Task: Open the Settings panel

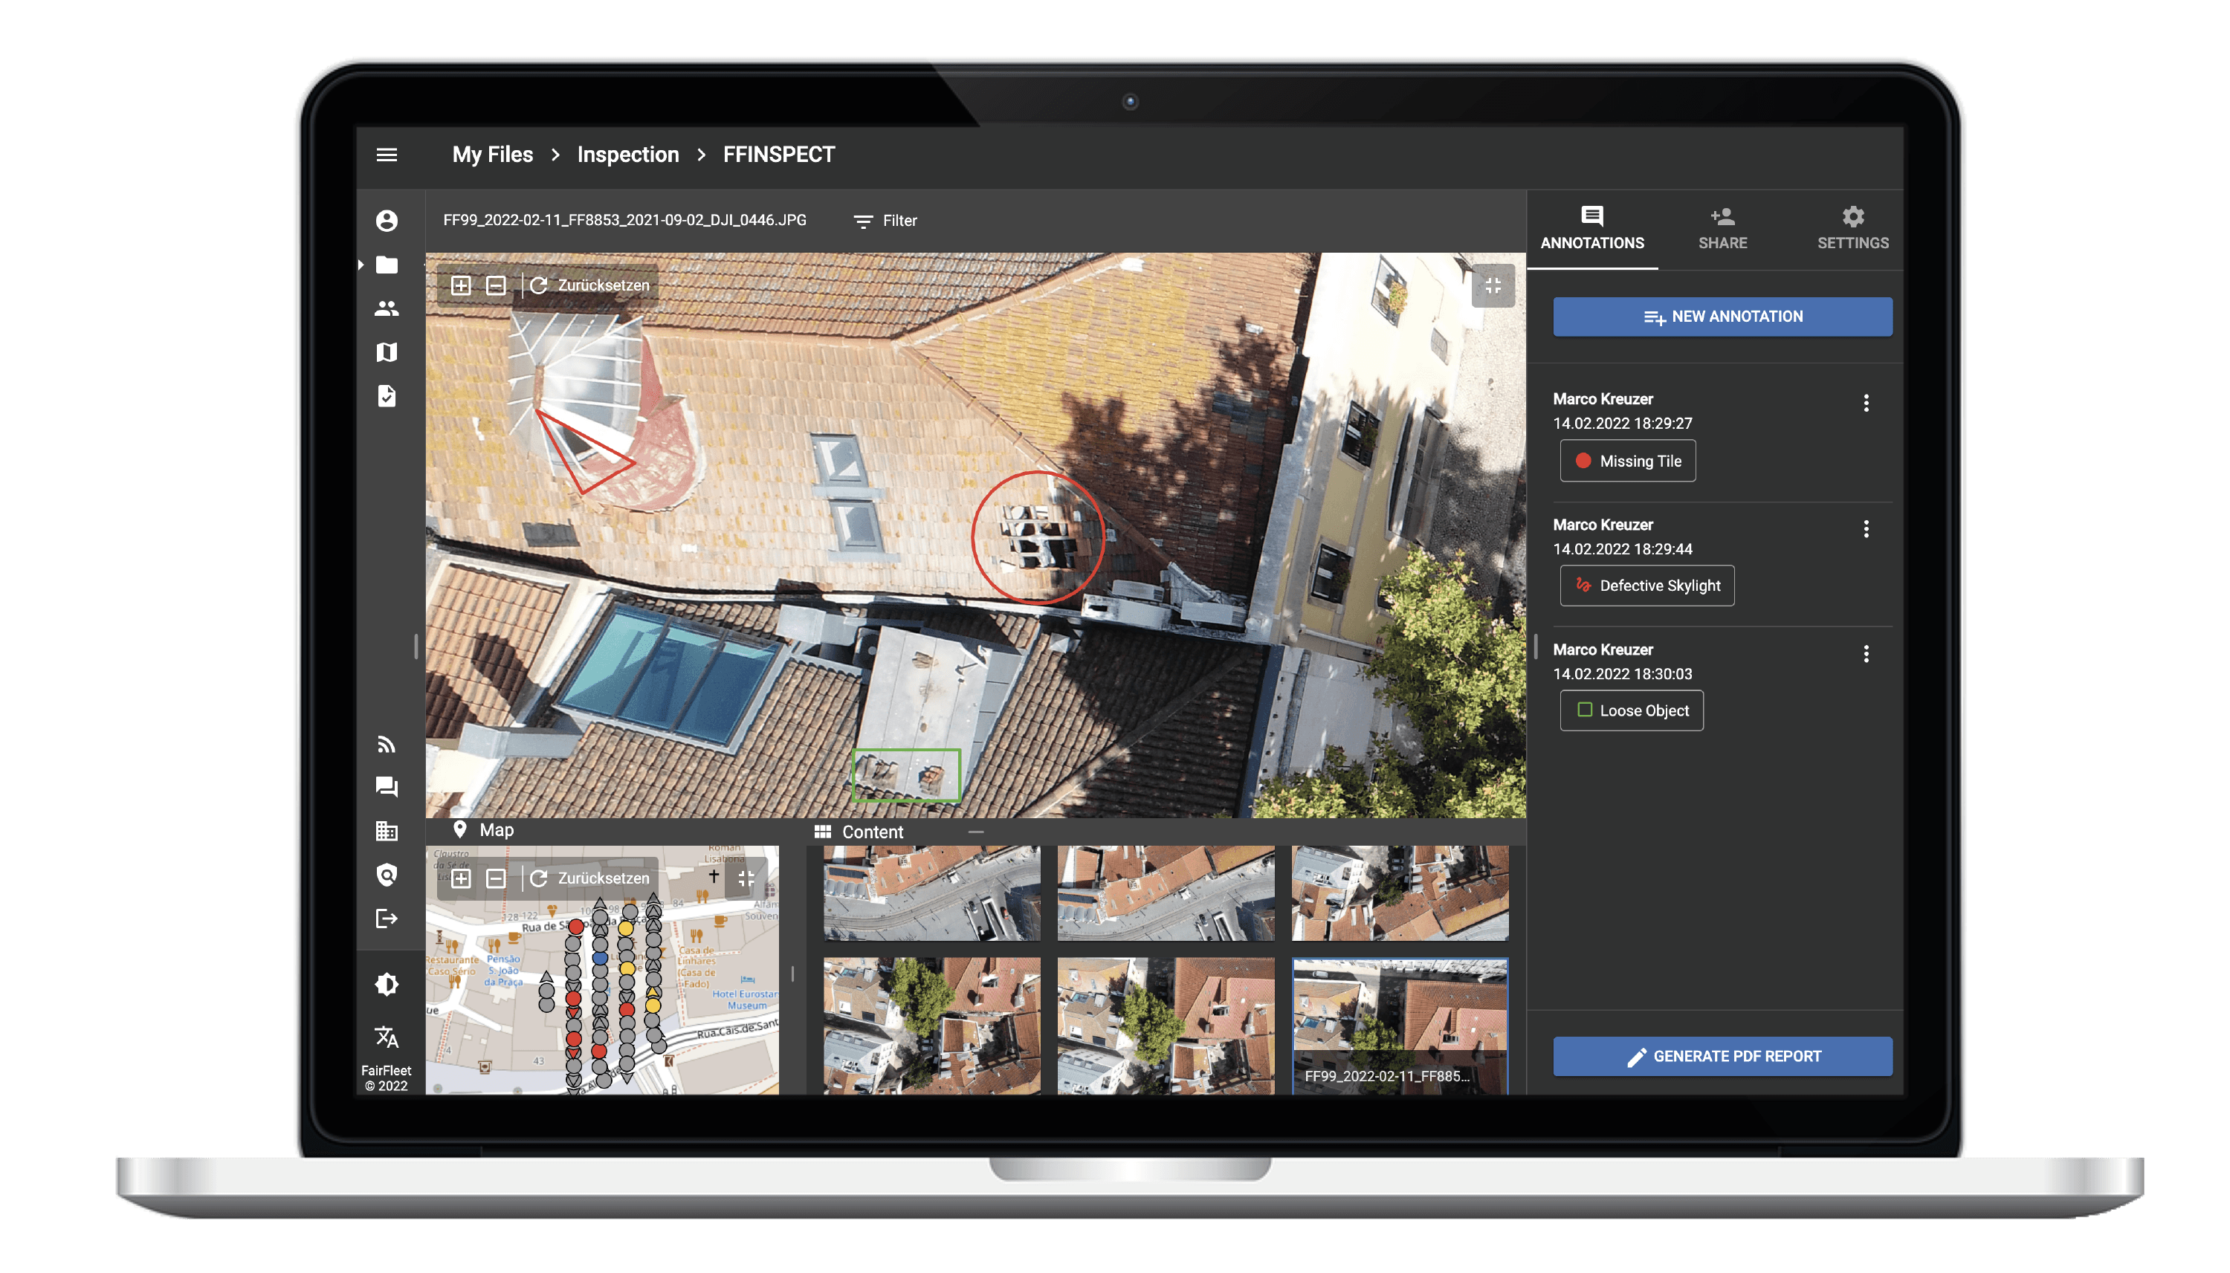Action: pos(1852,225)
